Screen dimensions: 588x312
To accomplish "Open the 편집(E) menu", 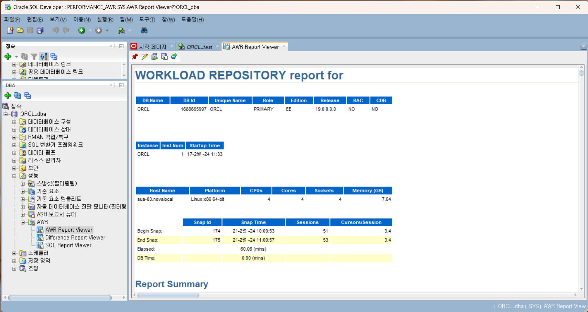I will [35, 20].
